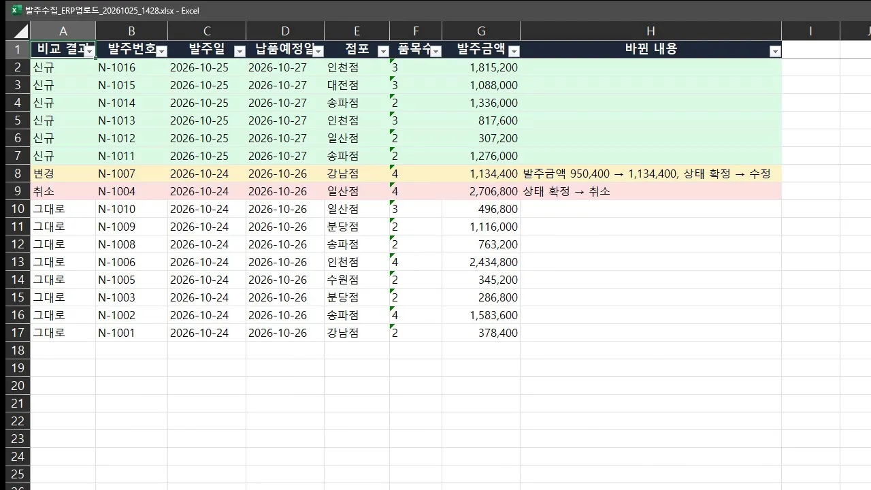The image size is (871, 490).
Task: Select the N-1010 order number cell
Action: coord(131,209)
